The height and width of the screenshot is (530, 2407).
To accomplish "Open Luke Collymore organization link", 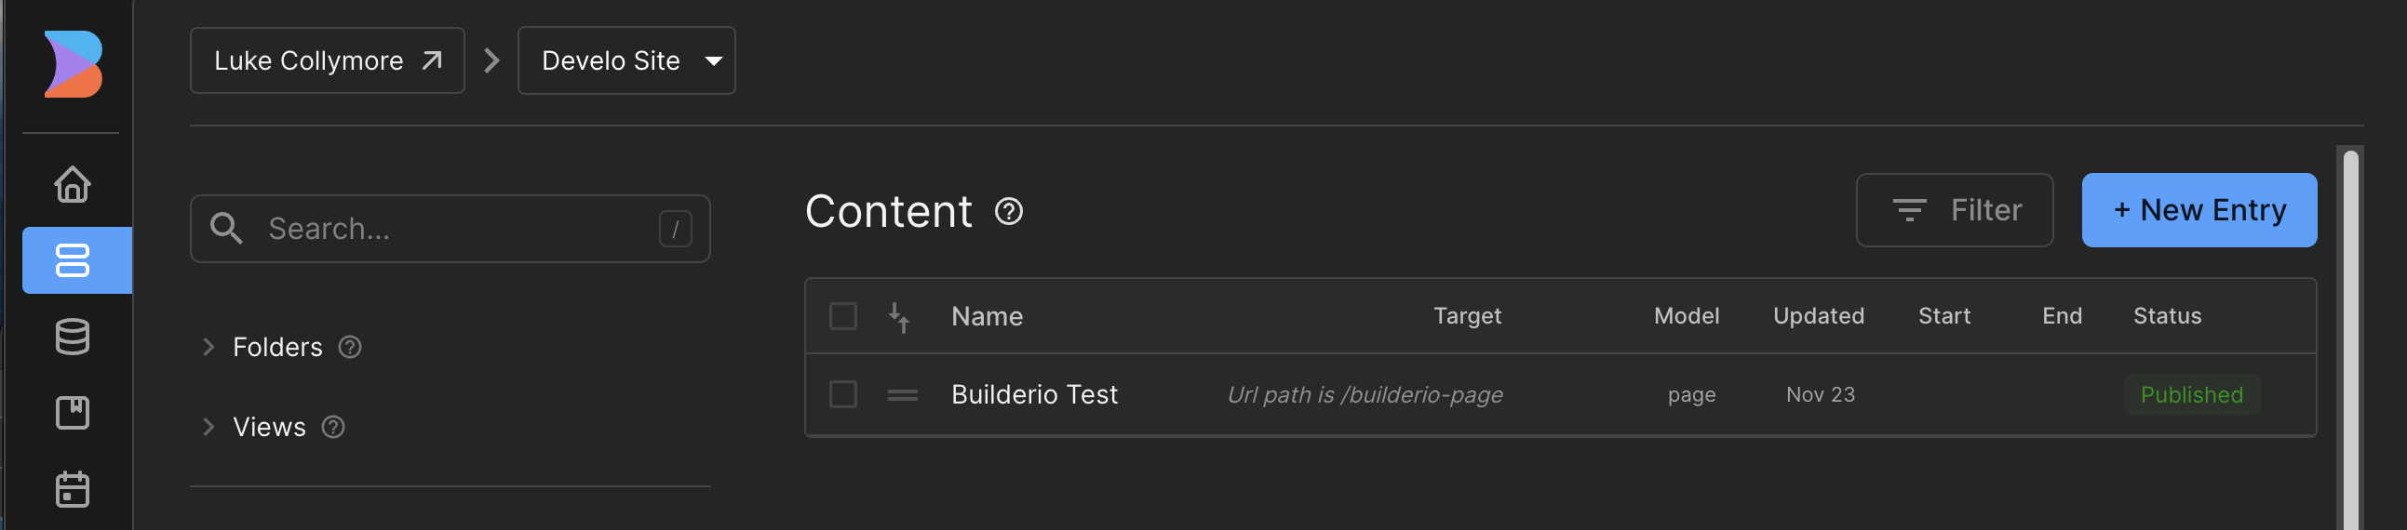I will (x=327, y=60).
